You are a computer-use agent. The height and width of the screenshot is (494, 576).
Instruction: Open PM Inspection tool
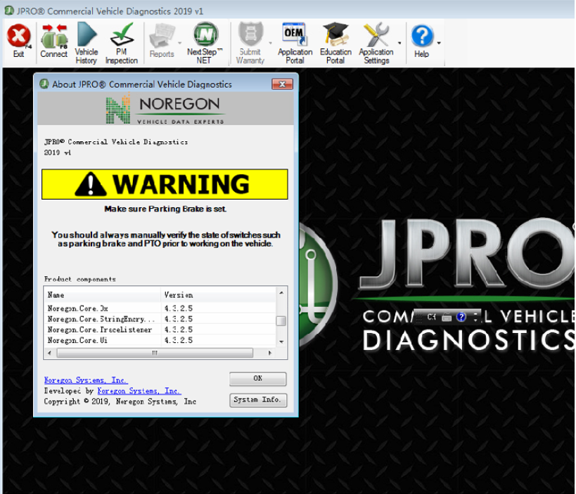[122, 43]
